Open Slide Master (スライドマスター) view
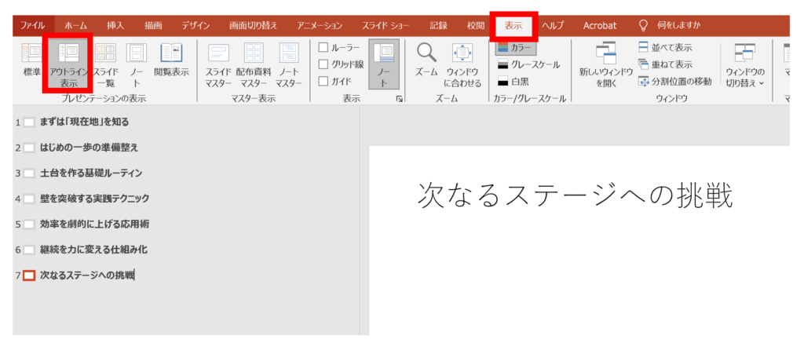Viewport: 804px width, 361px height. point(217,64)
